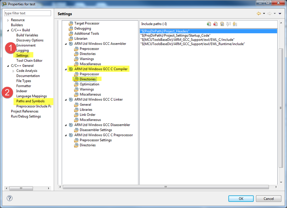Select Miscellaneous under GCC C Linker

pos(90,120)
